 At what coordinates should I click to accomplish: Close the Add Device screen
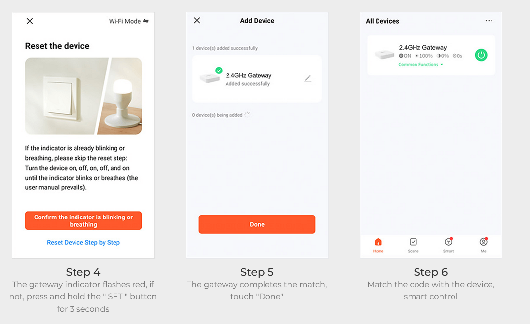[197, 20]
